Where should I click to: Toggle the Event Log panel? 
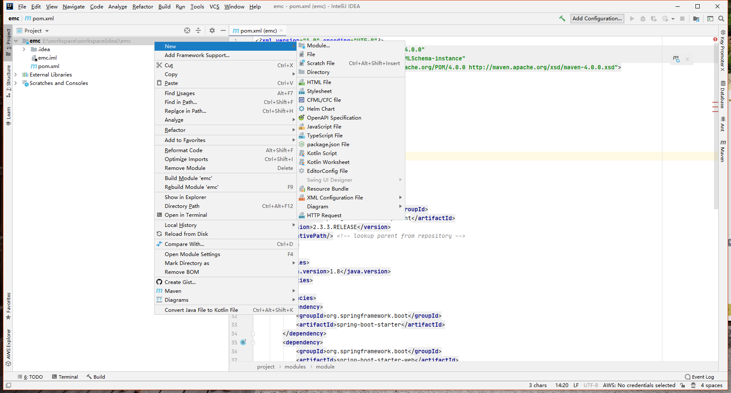tap(699, 377)
